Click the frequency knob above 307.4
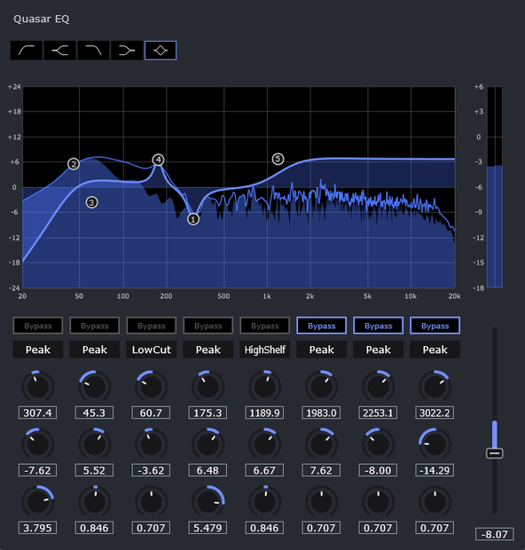 tap(38, 386)
